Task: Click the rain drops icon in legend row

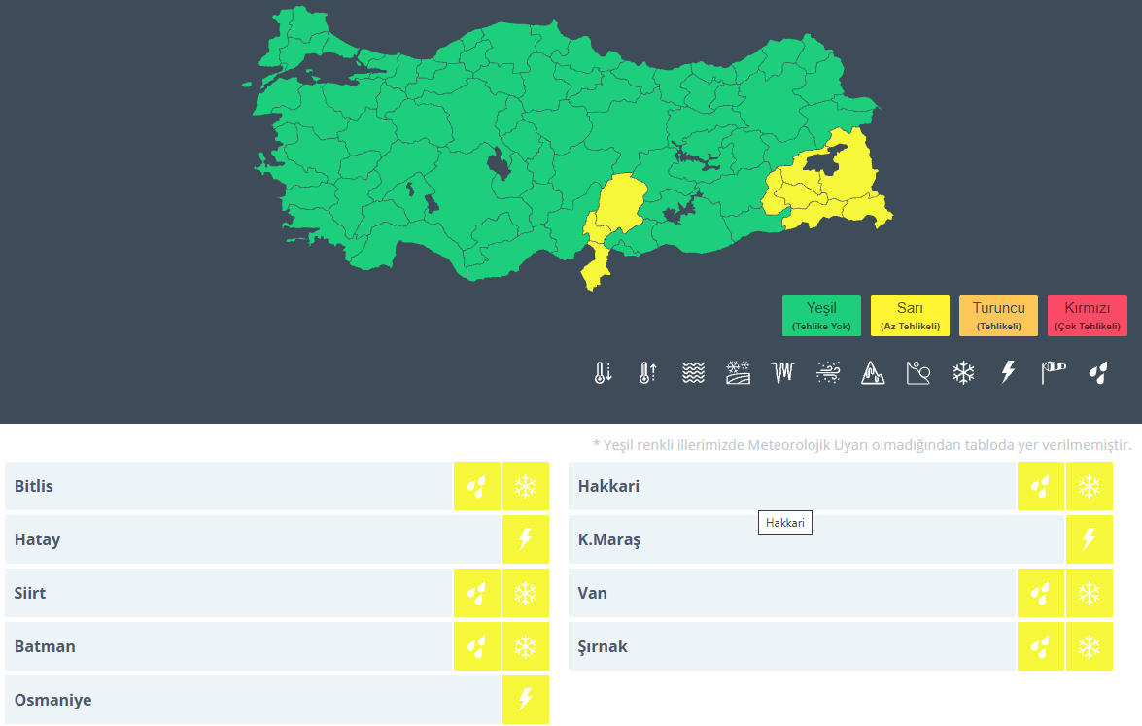Action: pyautogui.click(x=1098, y=372)
